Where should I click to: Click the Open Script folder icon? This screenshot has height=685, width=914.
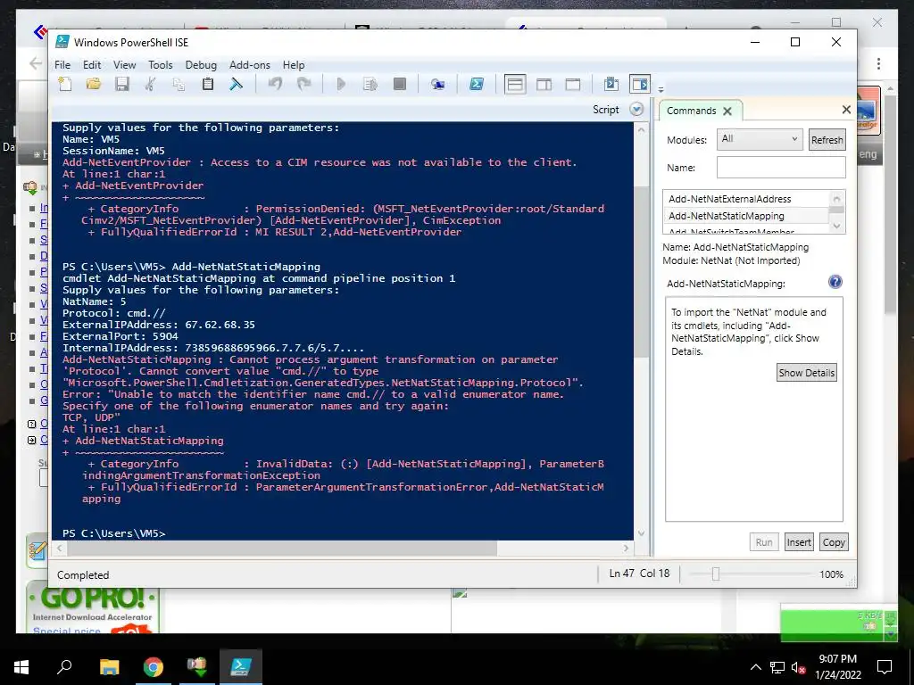(x=93, y=84)
